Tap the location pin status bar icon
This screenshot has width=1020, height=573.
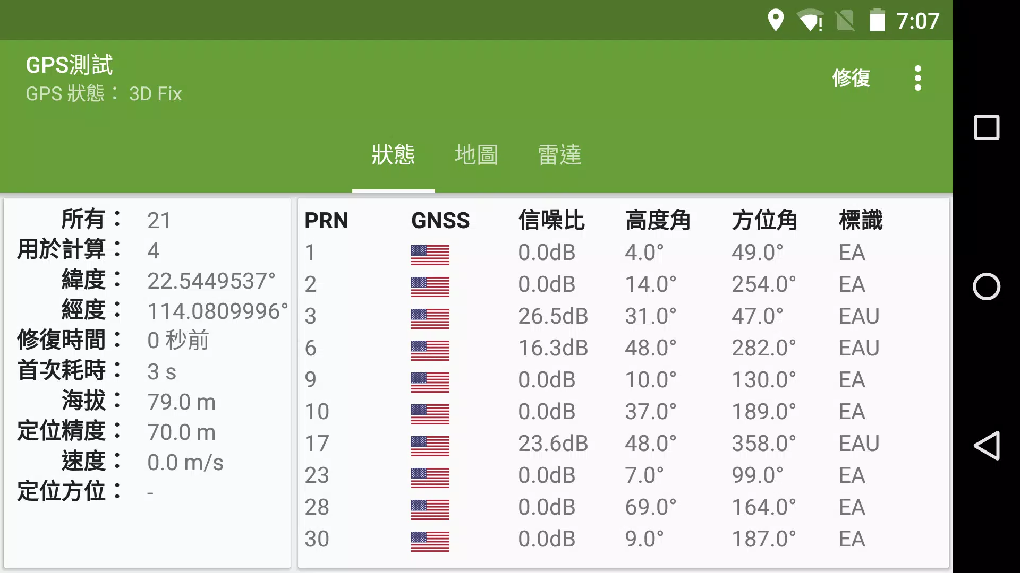[x=776, y=21]
